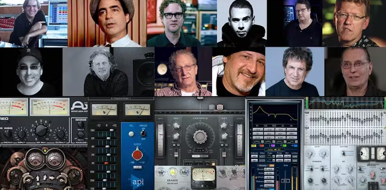The image size is (386, 190).
Task: Click the METER selector knob on Aural Exciter
Action: coord(8,134)
